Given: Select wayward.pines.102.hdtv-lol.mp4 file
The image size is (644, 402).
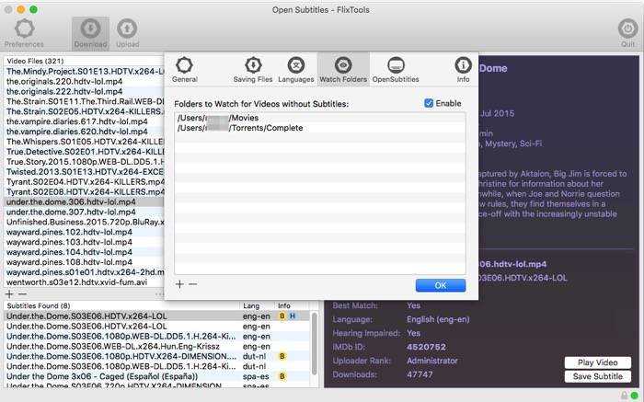Looking at the screenshot, I should [x=85, y=232].
